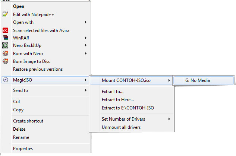
Task: Expand the Open with submenu arrow
Action: point(86,22)
